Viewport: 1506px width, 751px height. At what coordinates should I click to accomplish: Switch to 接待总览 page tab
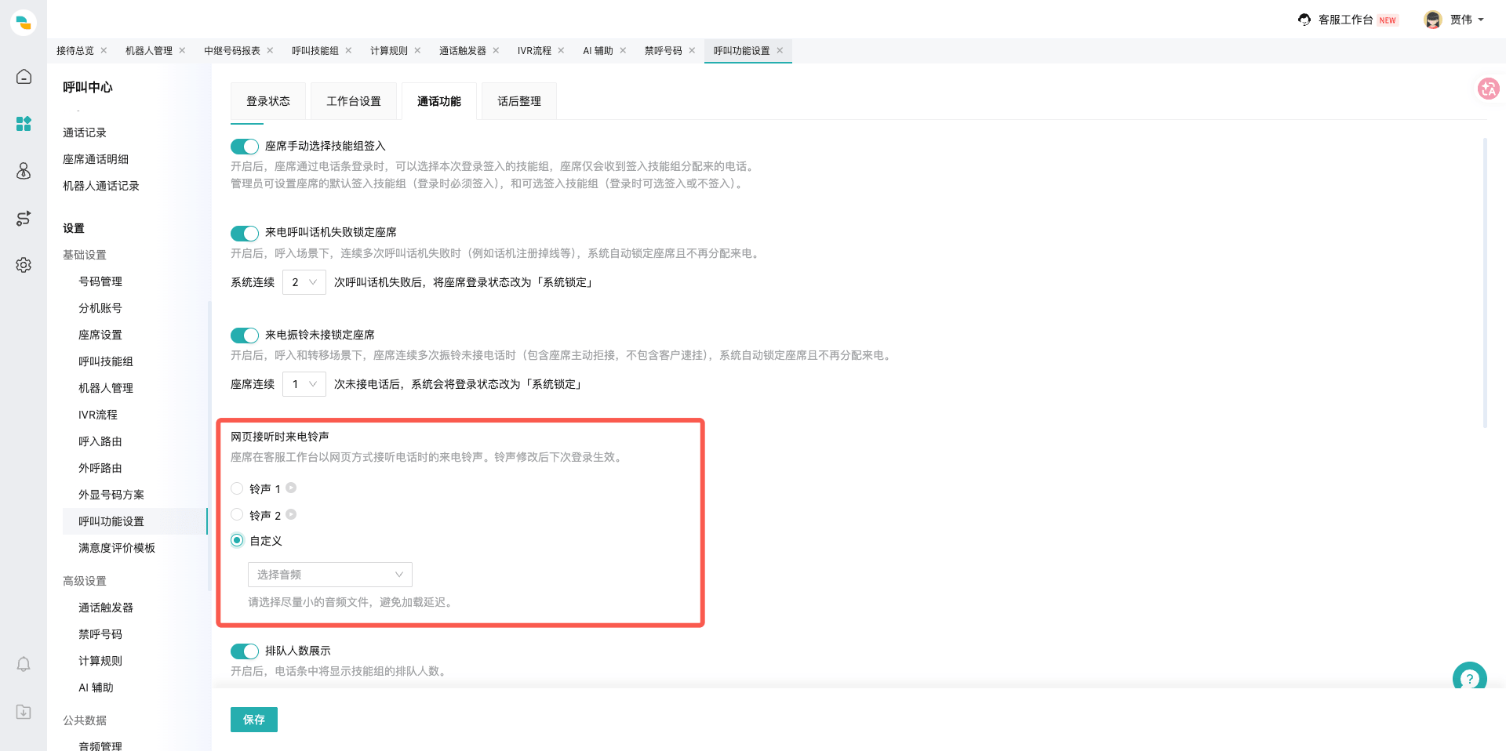pos(75,50)
